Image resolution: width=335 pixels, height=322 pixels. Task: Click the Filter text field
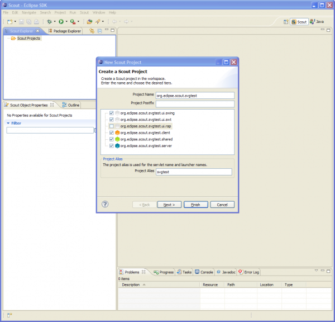coord(50,130)
